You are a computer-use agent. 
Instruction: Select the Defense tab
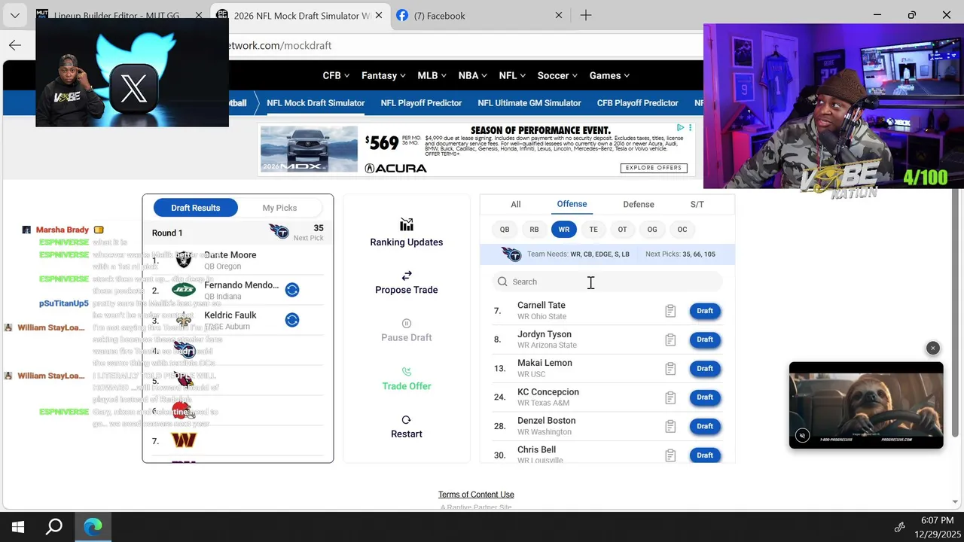pos(639,204)
